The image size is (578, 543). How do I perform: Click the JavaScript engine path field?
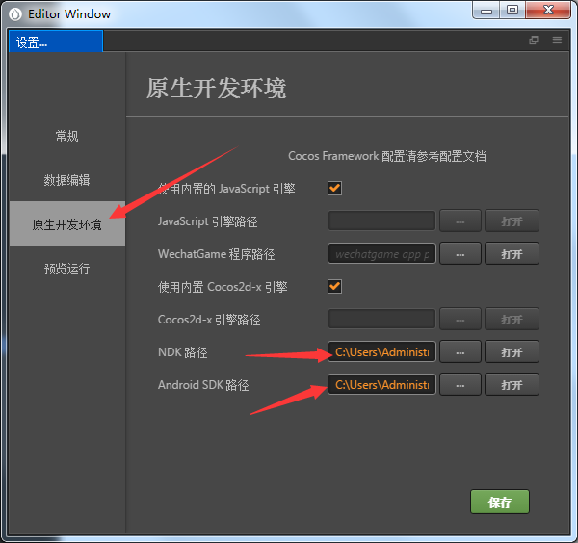(x=381, y=221)
